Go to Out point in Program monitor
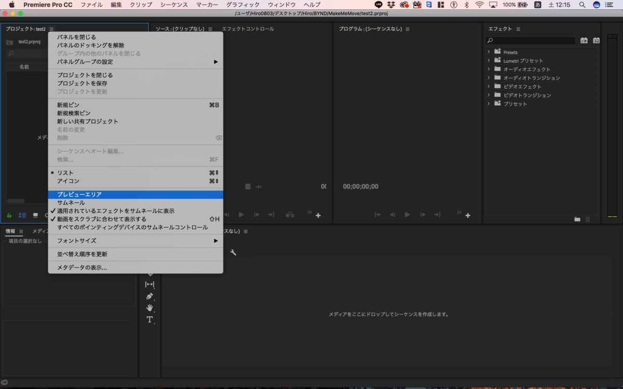 coord(438,215)
